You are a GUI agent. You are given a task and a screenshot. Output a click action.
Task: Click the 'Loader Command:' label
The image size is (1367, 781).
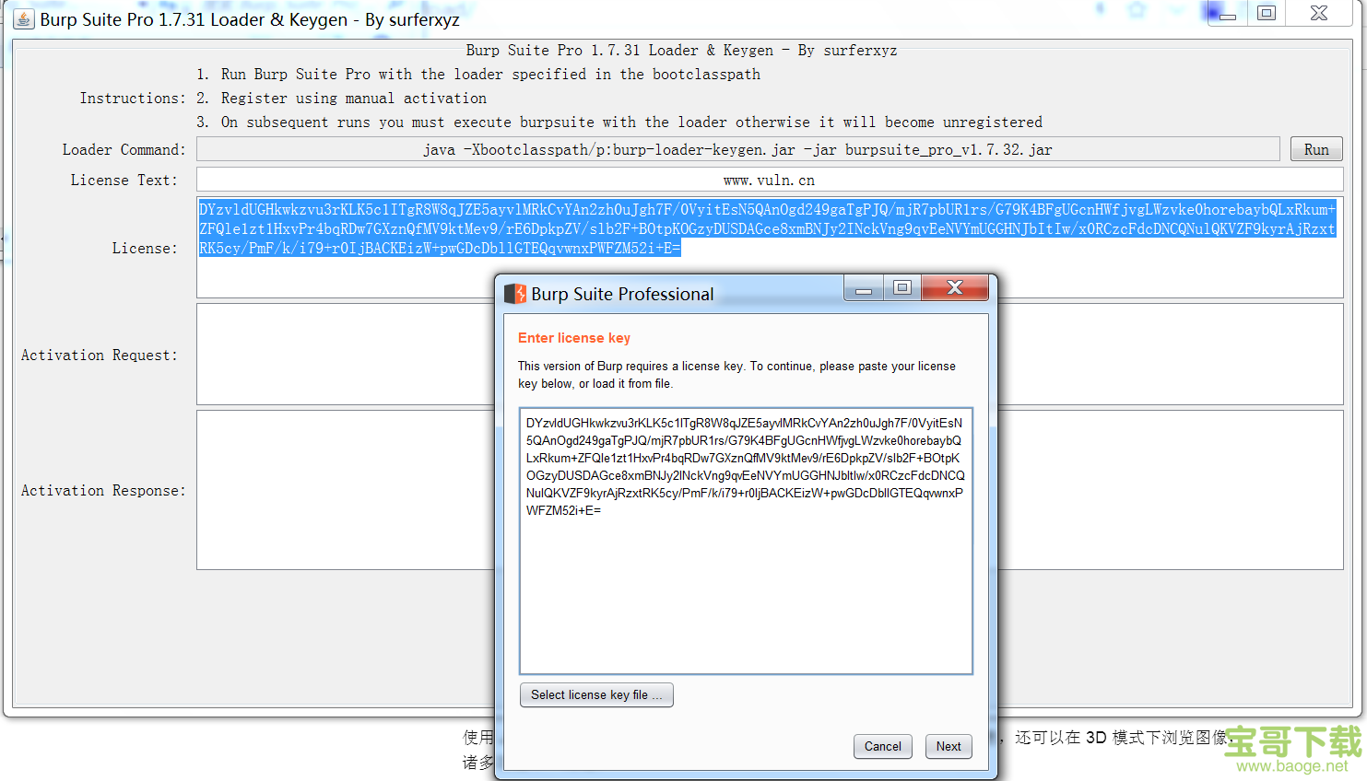[x=124, y=149]
